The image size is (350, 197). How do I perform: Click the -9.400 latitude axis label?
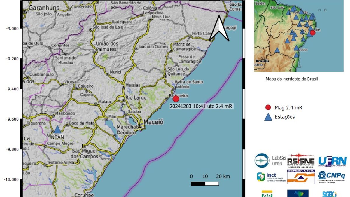(x=12, y=89)
